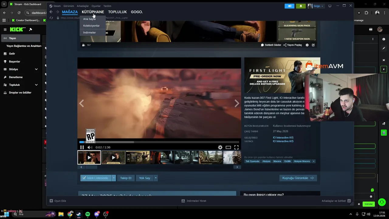Click the Takip Et button

tap(126, 178)
